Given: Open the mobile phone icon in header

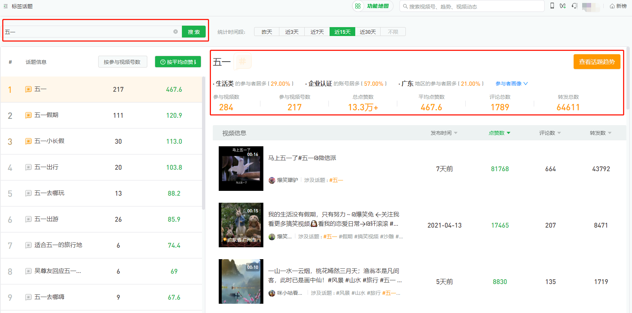Looking at the screenshot, I should 552,6.
